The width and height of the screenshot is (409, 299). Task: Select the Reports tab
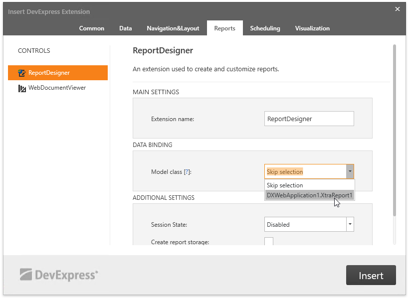click(224, 28)
